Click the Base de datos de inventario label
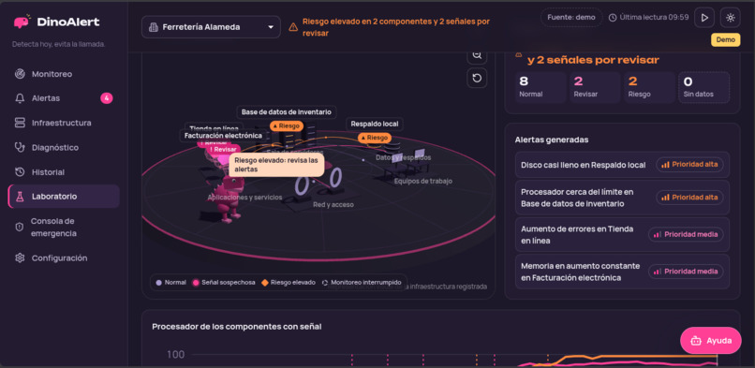755x368 pixels. click(x=287, y=112)
